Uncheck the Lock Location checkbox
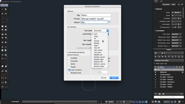The image size is (185, 104). click(69, 70)
